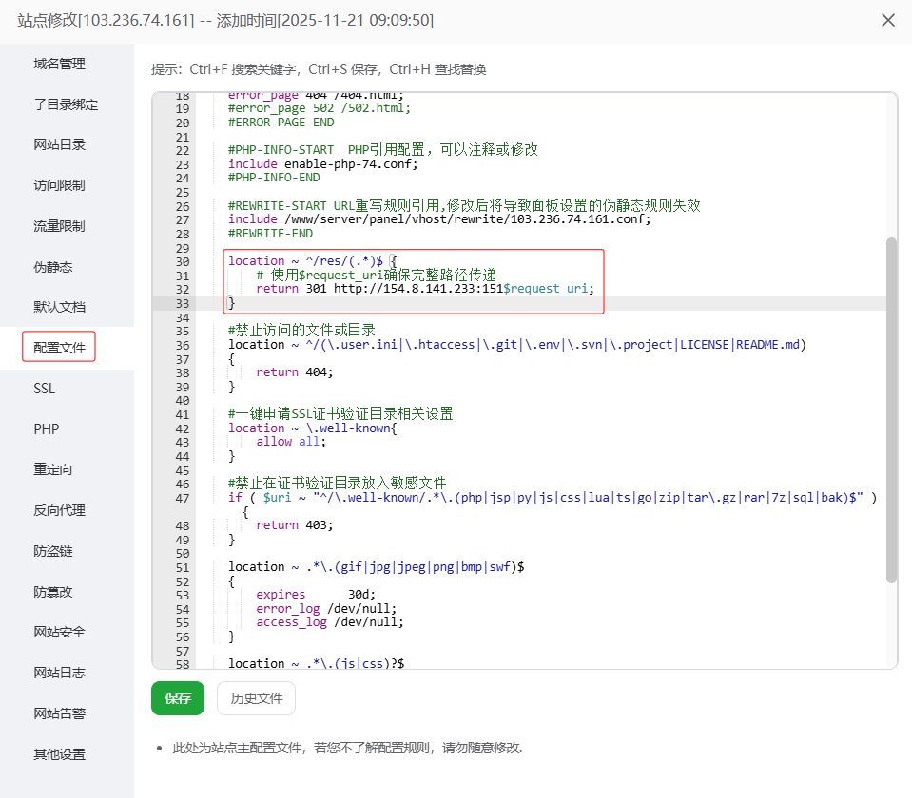Open 历史文件 version list
This screenshot has height=798, width=912.
(256, 698)
